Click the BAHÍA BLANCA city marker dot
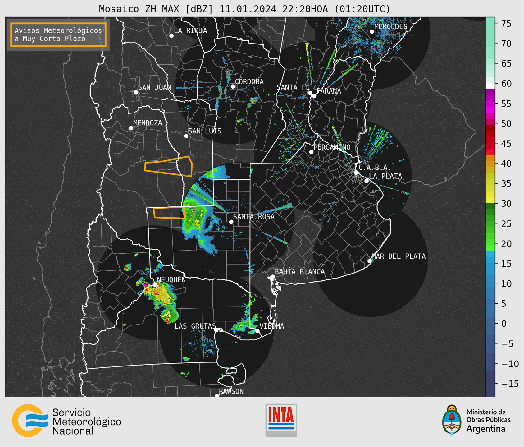 click(272, 277)
